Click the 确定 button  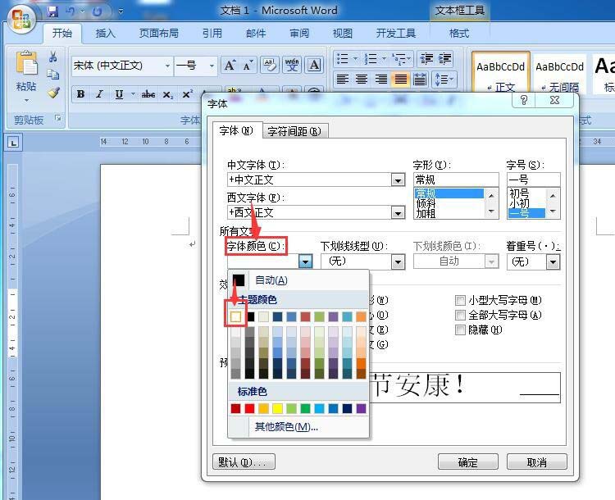coord(467,462)
